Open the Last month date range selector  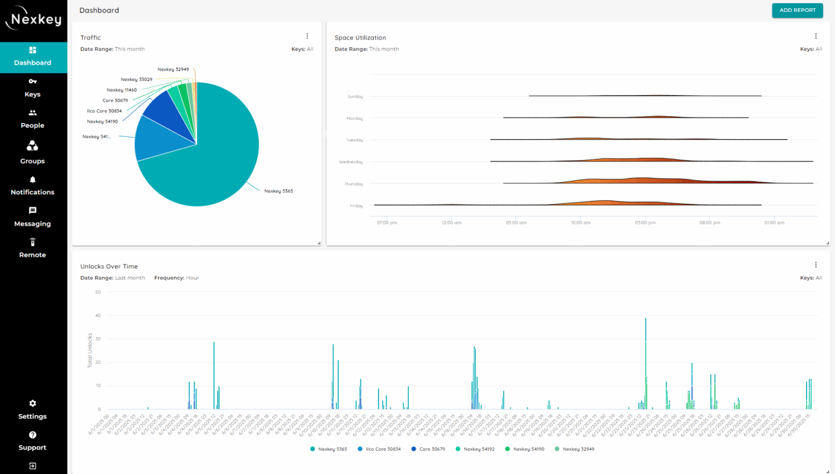[x=130, y=277]
